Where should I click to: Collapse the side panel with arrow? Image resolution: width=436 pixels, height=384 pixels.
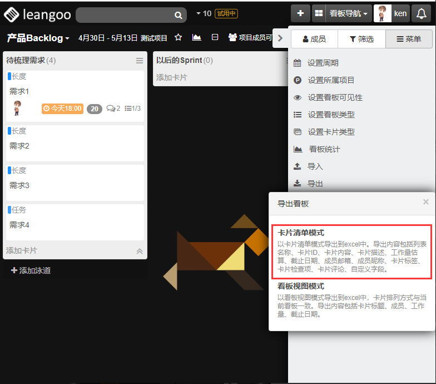pyautogui.click(x=280, y=38)
